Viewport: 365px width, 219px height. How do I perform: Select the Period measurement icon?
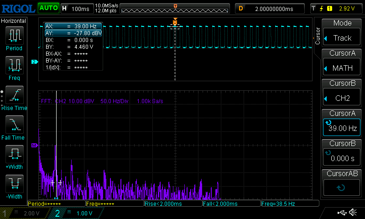coord(14,38)
